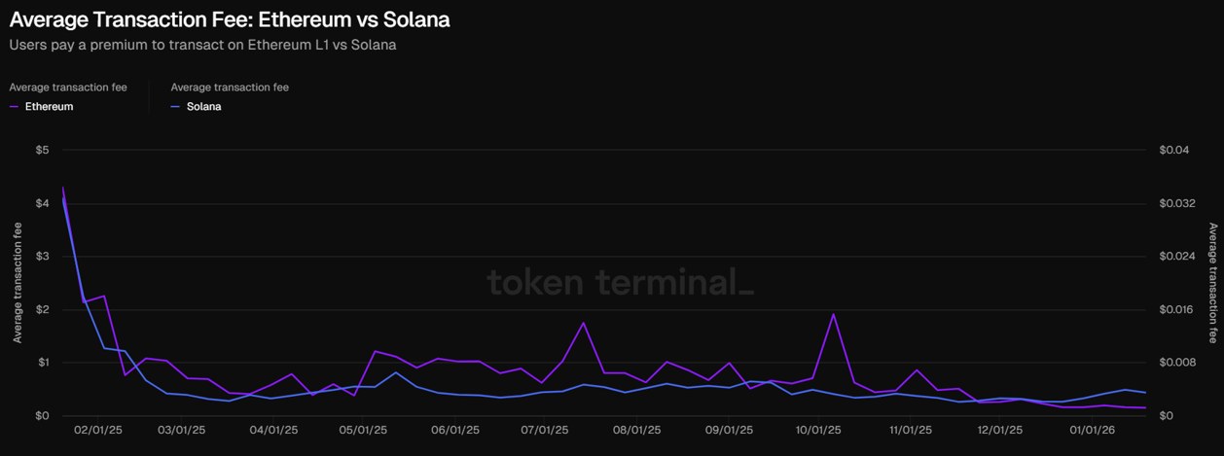Click the right vertical axis title
This screenshot has width=1224, height=456.
pos(1212,283)
